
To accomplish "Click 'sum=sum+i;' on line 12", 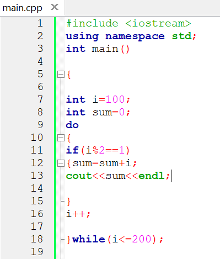I will pos(105,163).
